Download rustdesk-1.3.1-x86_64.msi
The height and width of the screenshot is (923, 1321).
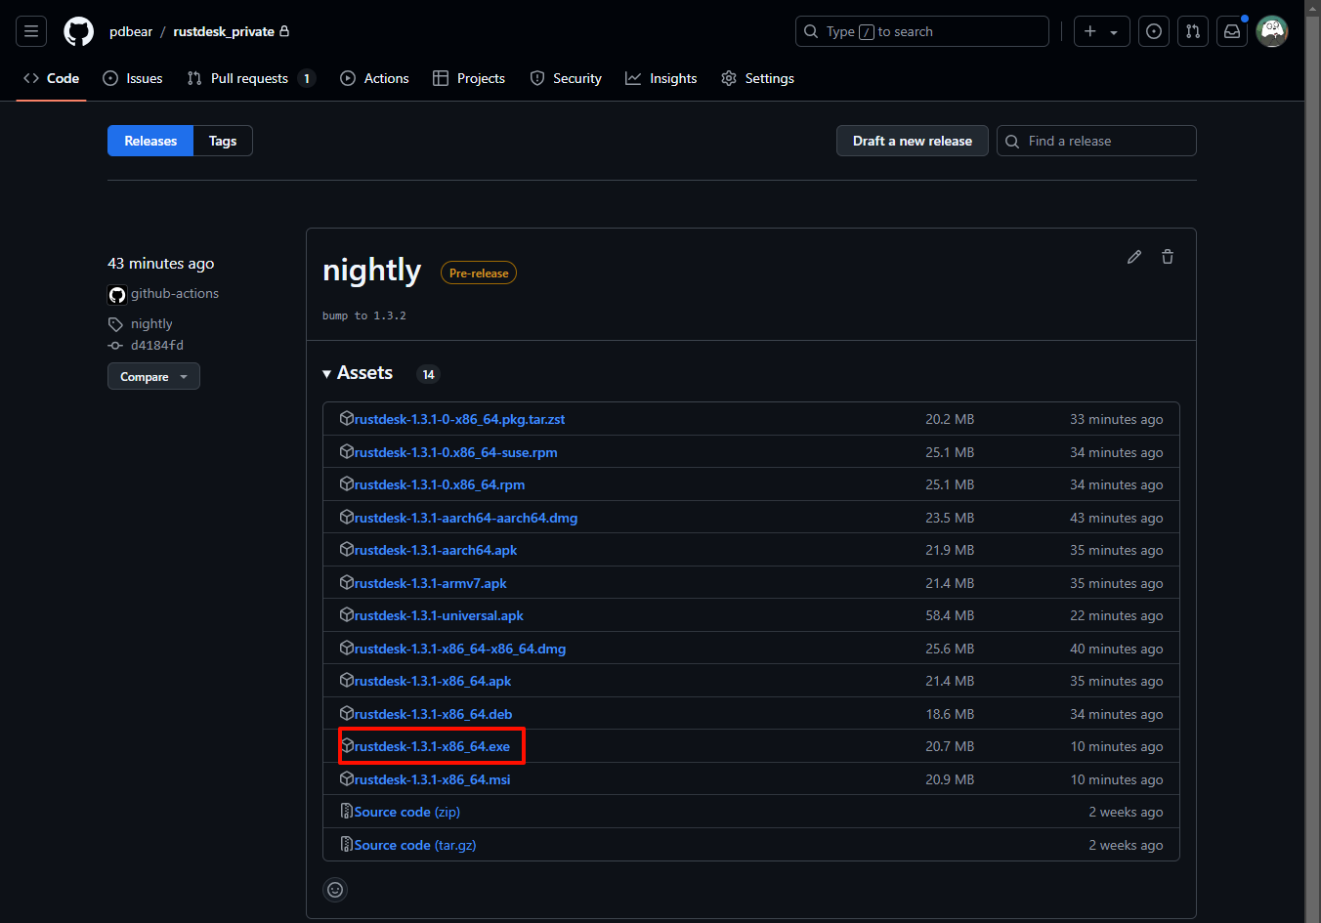(x=432, y=779)
